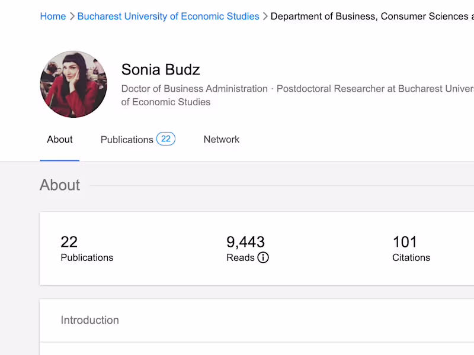Click the Citations label in the stats card
The image size is (474, 355).
point(411,258)
